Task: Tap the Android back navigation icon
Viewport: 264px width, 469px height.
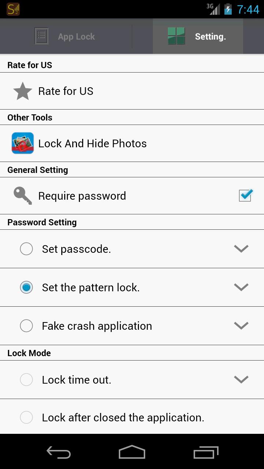Action: point(59,452)
